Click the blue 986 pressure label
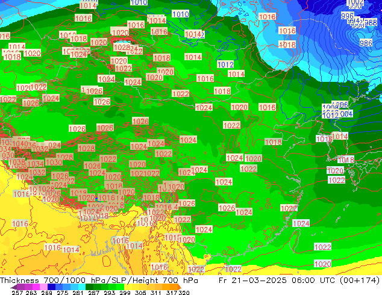The height and width of the screenshot is (295, 382). pos(366,43)
